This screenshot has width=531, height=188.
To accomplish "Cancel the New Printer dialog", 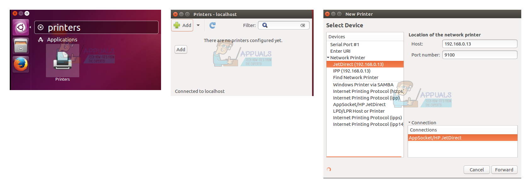I will pyautogui.click(x=476, y=170).
